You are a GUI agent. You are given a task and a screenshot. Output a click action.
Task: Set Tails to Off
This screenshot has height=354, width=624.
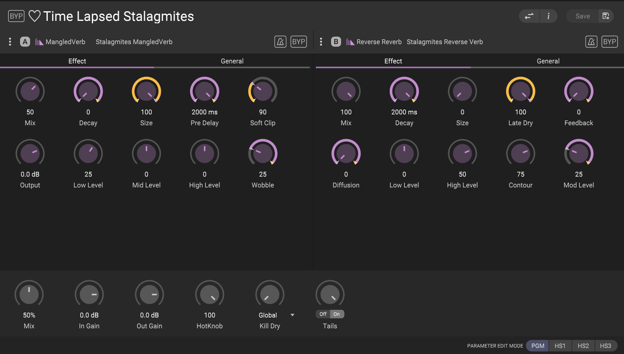[323, 314]
